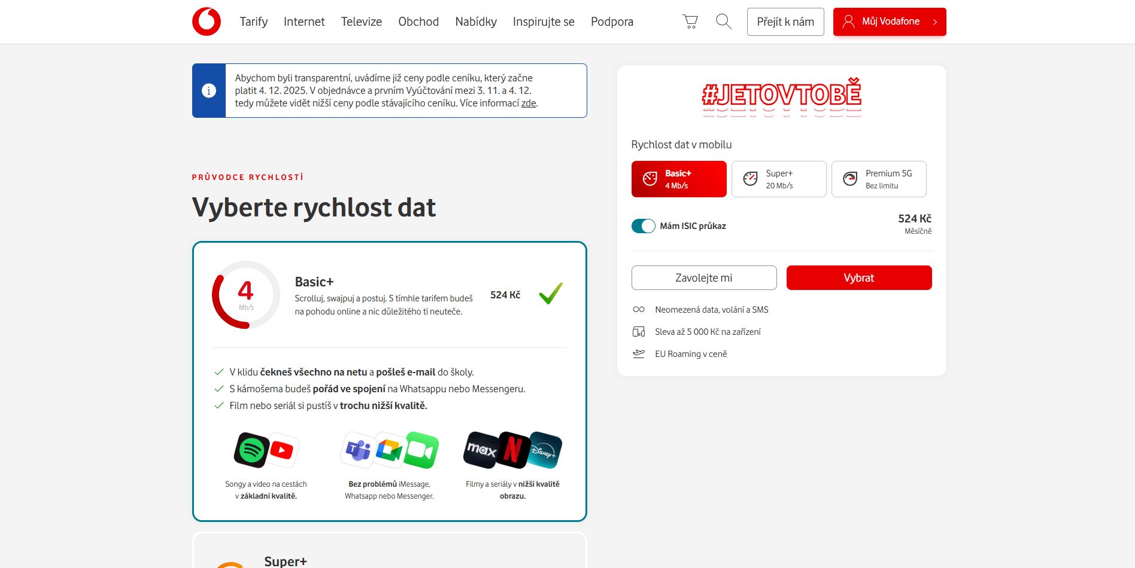
Task: Click the Google Meet icon
Action: click(389, 450)
